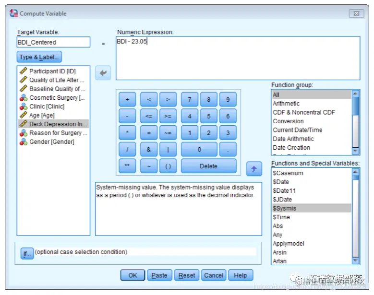This screenshot has width=374, height=295.
Task: Select Age [Age] variable
Action: click(53, 115)
